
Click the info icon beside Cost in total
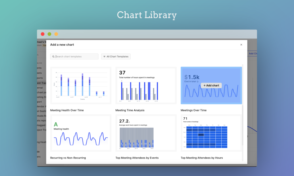click(198, 82)
